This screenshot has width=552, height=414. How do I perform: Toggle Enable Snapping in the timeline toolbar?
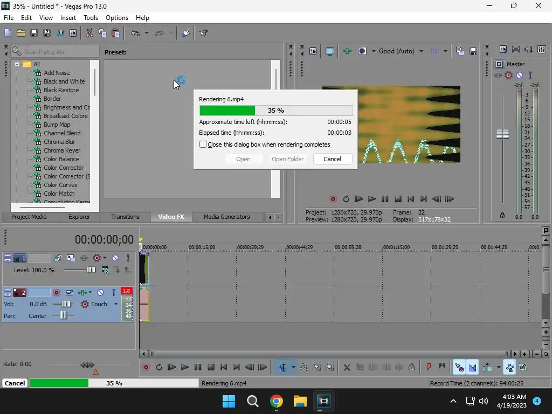459,367
